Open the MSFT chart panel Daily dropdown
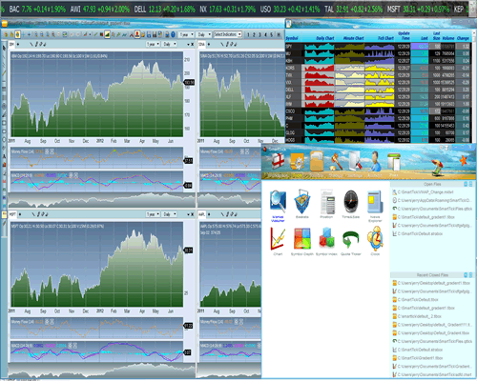The width and height of the screenshot is (477, 381). [x=170, y=214]
